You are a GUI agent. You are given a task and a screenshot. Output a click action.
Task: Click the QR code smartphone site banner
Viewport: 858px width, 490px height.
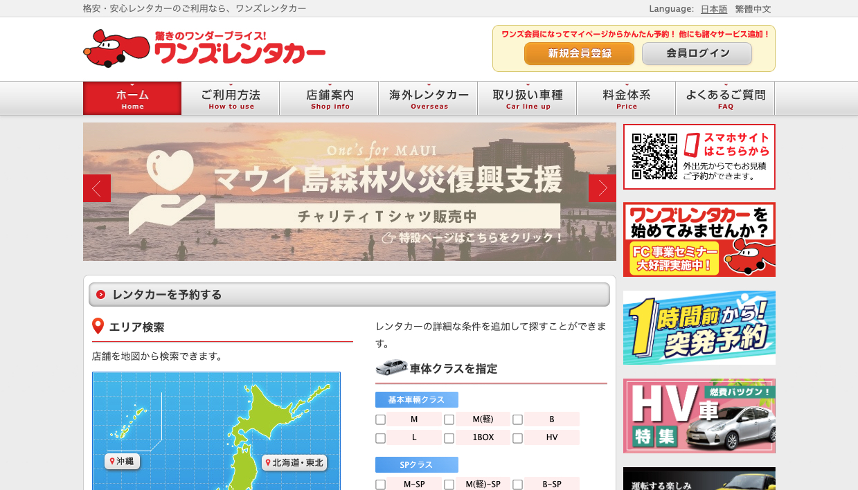[x=699, y=156]
